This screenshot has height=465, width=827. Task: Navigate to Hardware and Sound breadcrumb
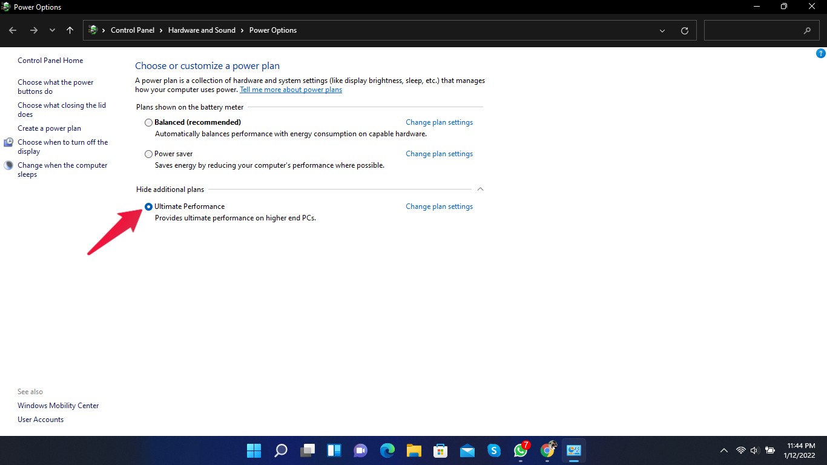point(202,30)
